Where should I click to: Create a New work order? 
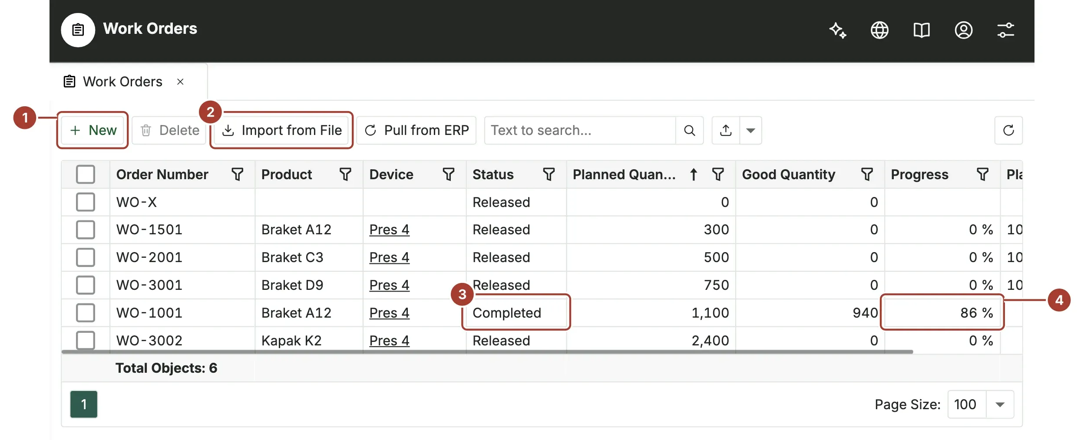coord(93,130)
